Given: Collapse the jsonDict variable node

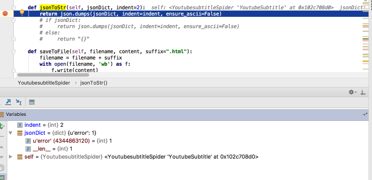Looking at the screenshot, I should coord(11,133).
